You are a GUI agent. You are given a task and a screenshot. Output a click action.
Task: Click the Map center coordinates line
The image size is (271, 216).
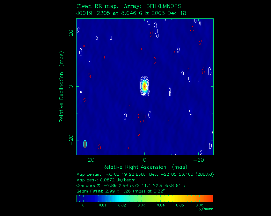(x=145, y=174)
